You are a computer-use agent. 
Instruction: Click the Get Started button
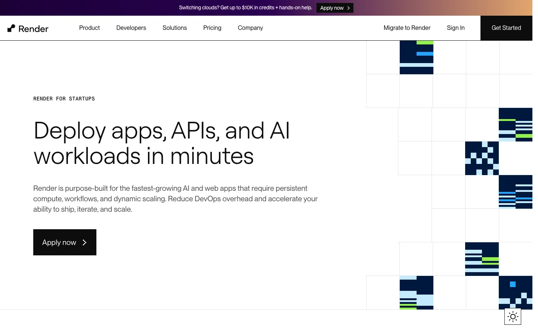point(506,28)
